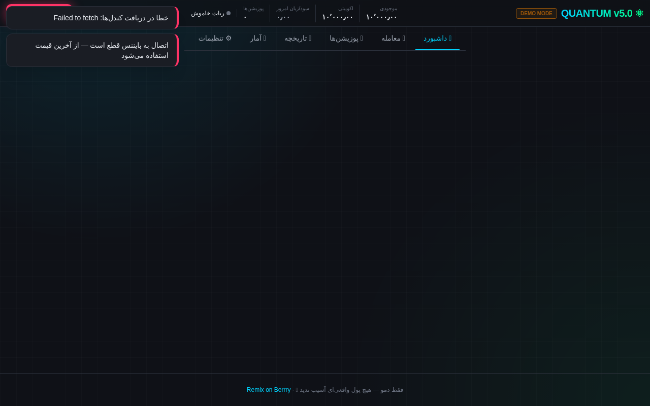
Task: Dismiss the Failed to fetch error toast
Action: click(x=92, y=18)
